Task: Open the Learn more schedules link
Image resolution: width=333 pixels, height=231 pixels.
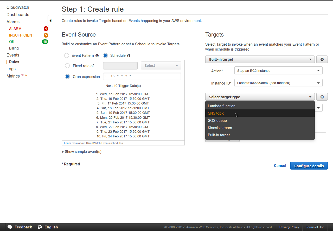Action: click(71, 143)
